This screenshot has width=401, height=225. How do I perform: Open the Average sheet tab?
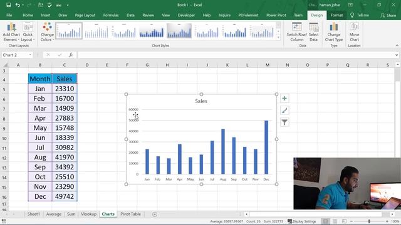54,214
